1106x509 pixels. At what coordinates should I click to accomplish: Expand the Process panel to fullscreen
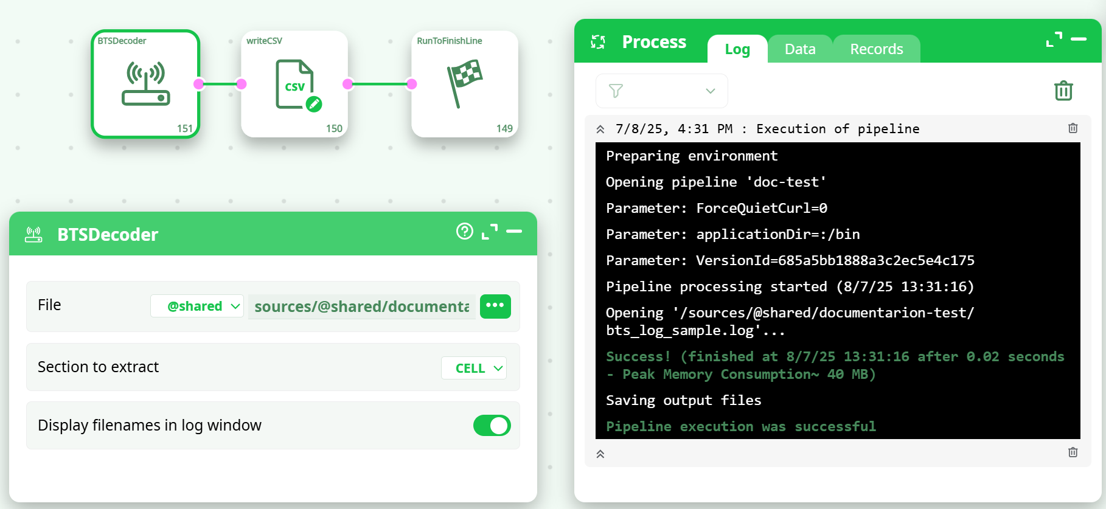[x=1054, y=40]
